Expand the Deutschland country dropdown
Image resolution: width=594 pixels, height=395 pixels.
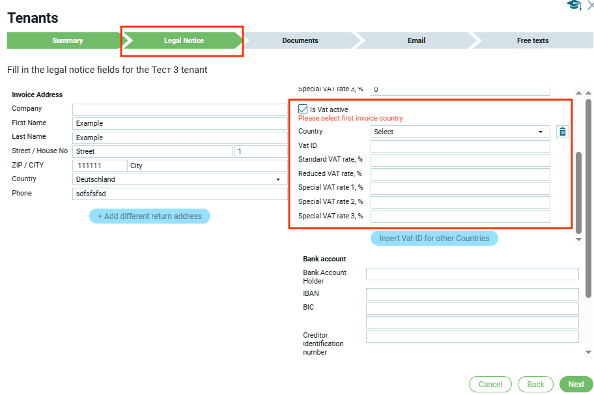(180, 179)
